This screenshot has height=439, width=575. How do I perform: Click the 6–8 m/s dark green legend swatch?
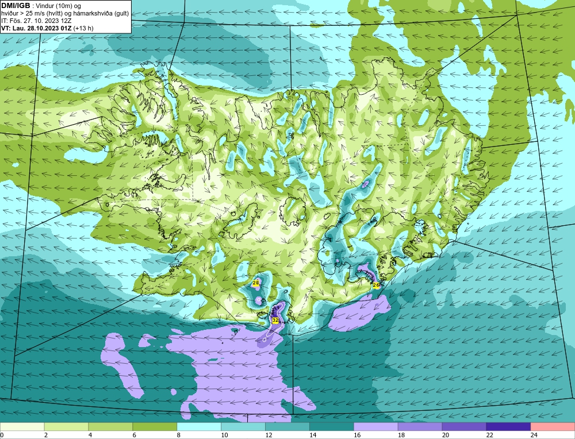155,427
